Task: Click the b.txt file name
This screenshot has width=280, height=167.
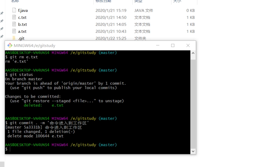Action: 22,24
